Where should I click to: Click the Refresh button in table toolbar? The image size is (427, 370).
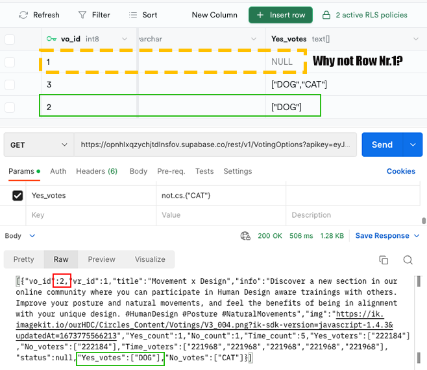coord(39,15)
